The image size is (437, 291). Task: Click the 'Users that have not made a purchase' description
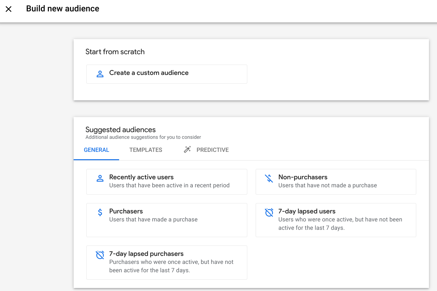[328, 186]
